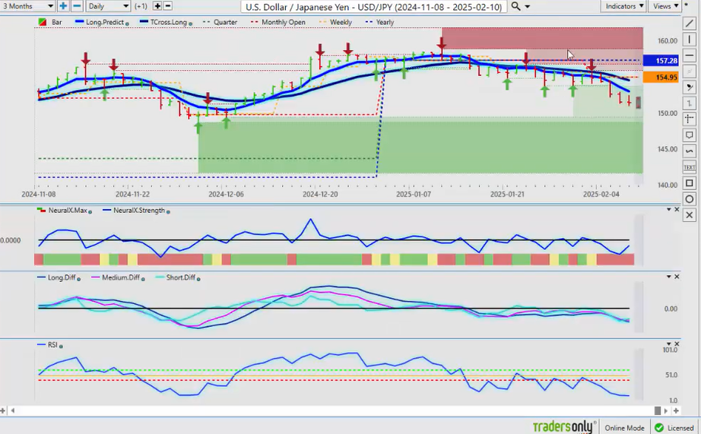701x434 pixels.
Task: Click the Online Mode status button
Action: click(624, 428)
